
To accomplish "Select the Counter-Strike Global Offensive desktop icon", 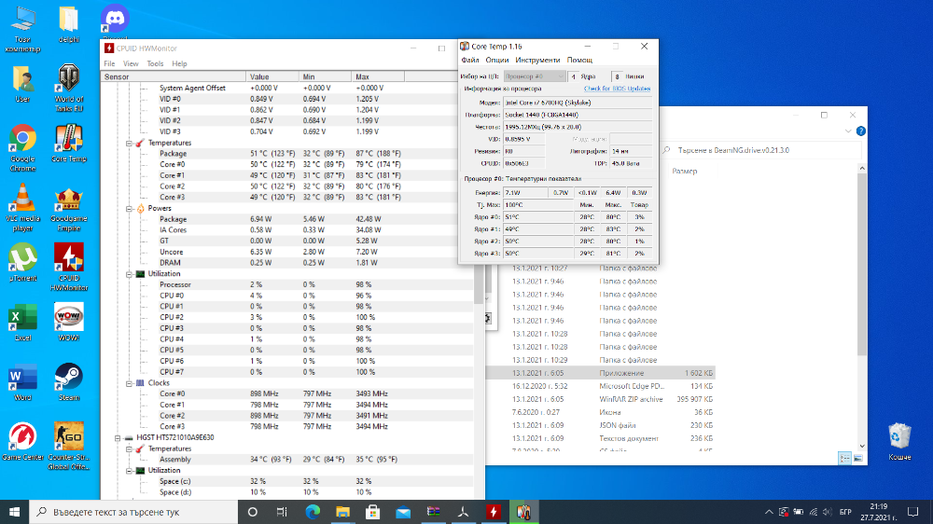I will [x=68, y=446].
